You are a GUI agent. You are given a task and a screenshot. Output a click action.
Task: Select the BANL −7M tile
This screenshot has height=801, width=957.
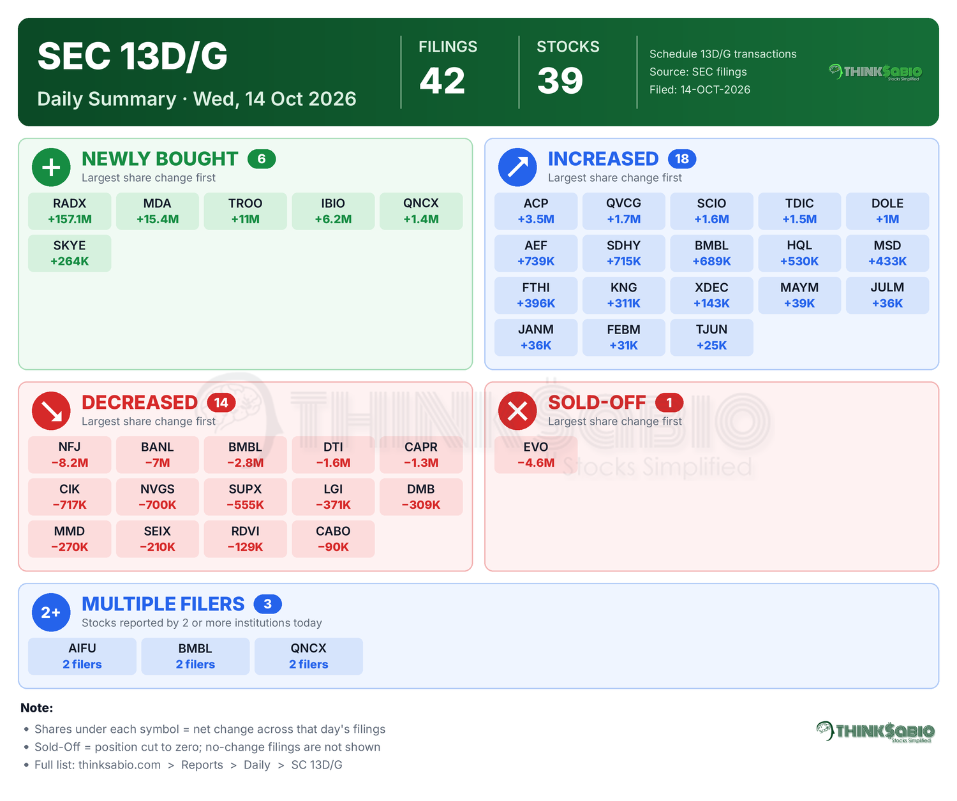158,455
